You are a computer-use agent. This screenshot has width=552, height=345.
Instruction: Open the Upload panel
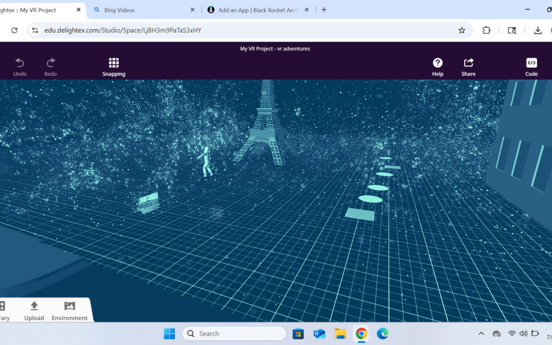click(34, 311)
